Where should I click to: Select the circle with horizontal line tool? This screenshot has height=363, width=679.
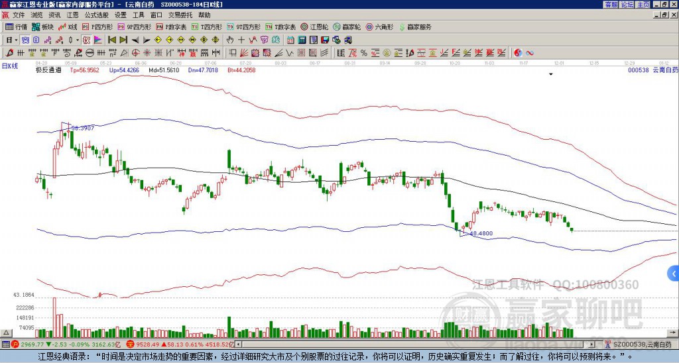click(x=90, y=53)
